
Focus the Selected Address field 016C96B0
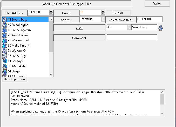[x=150, y=19]
